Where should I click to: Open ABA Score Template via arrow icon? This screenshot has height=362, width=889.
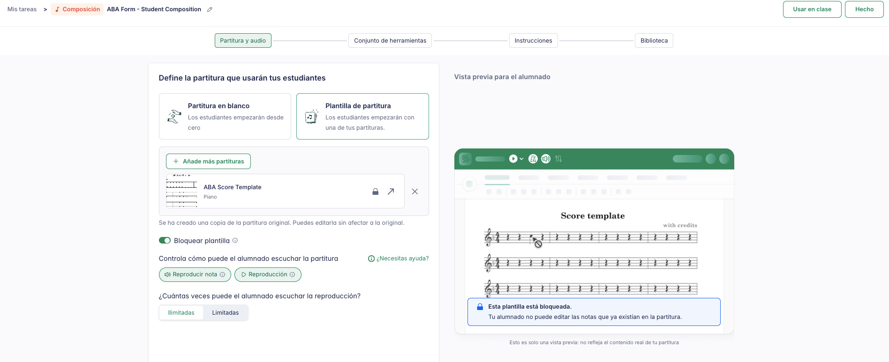(x=391, y=192)
